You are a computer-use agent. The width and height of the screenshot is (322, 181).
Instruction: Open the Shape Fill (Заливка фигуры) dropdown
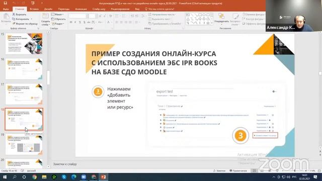point(254,15)
